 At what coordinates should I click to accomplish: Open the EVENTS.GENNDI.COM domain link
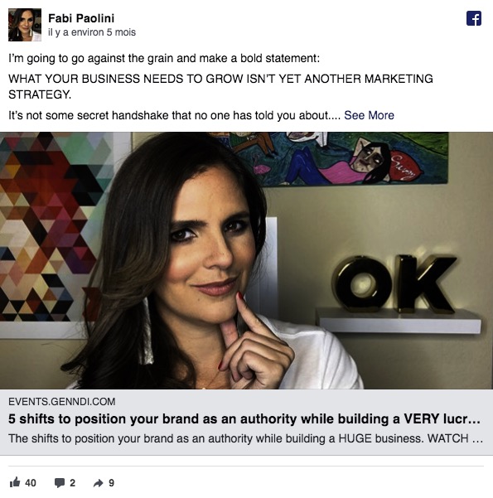[x=61, y=401]
